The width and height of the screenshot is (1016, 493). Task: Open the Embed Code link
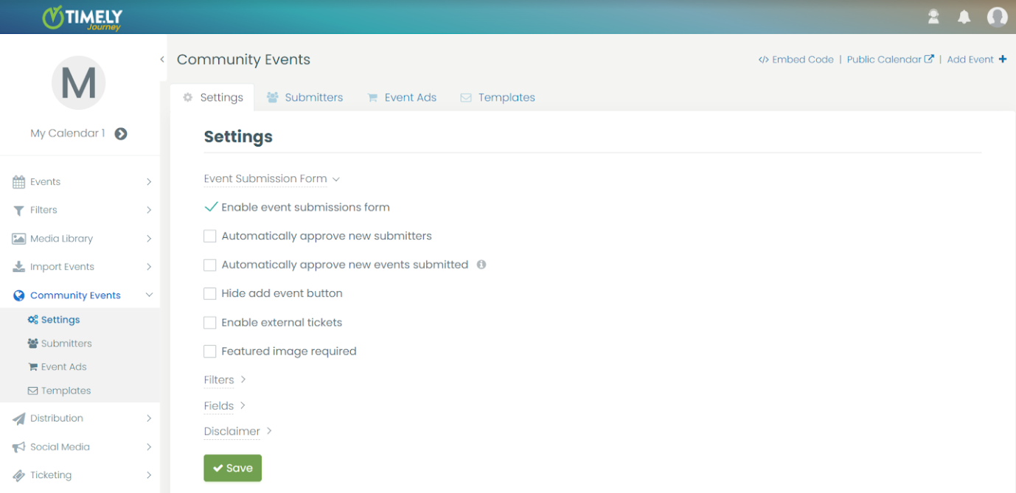pos(796,60)
